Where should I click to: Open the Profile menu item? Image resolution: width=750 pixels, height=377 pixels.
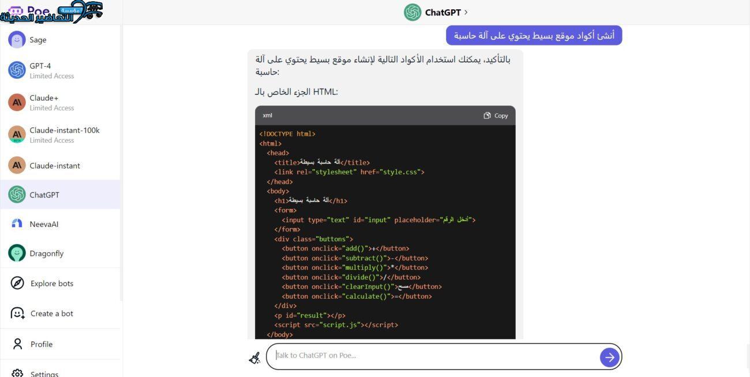[41, 344]
